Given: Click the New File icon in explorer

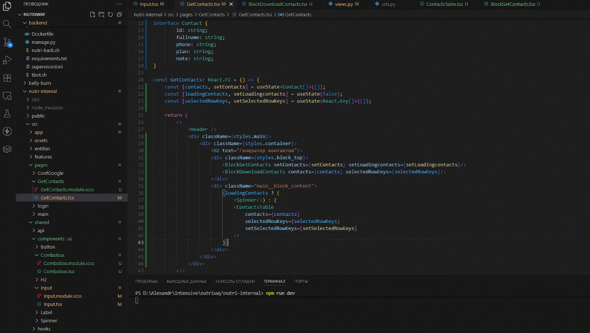Looking at the screenshot, I should (93, 15).
